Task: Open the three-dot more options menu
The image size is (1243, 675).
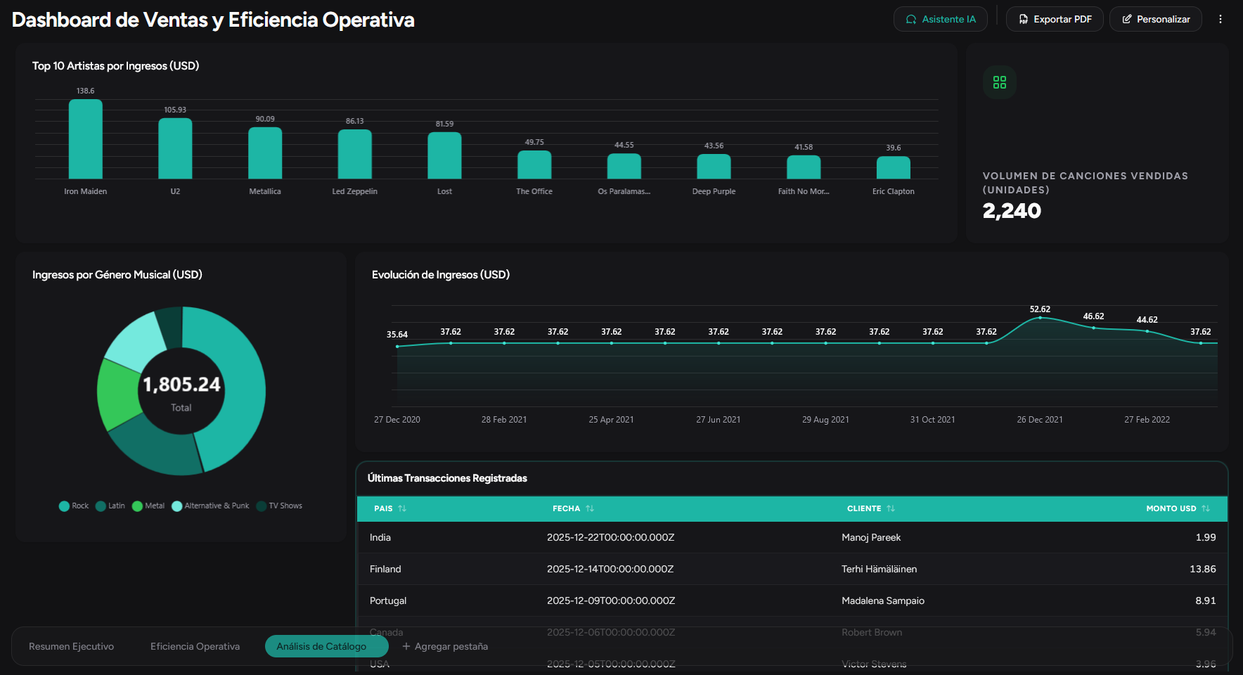Action: [1221, 19]
